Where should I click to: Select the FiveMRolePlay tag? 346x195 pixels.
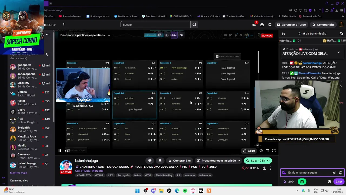[164, 175]
